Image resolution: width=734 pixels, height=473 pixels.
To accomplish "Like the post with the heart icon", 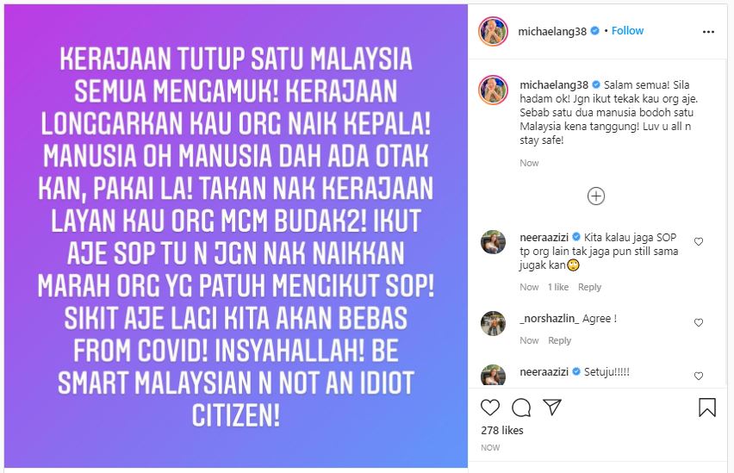I will tap(490, 408).
